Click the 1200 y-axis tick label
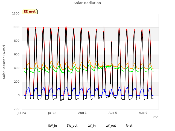The image size is (175, 131). point(16,13)
